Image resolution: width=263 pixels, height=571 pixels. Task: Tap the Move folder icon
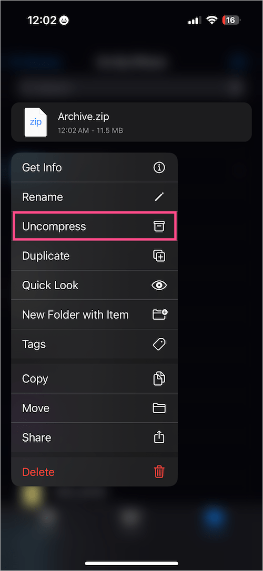click(159, 408)
